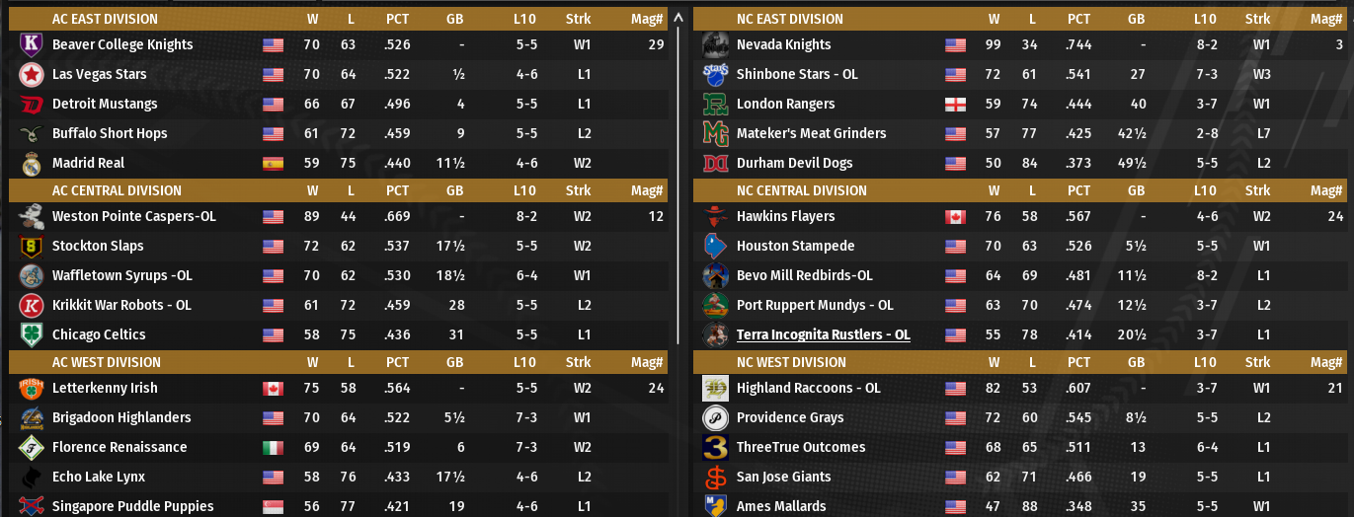Click the Beaver College Knights logo icon

click(x=30, y=44)
